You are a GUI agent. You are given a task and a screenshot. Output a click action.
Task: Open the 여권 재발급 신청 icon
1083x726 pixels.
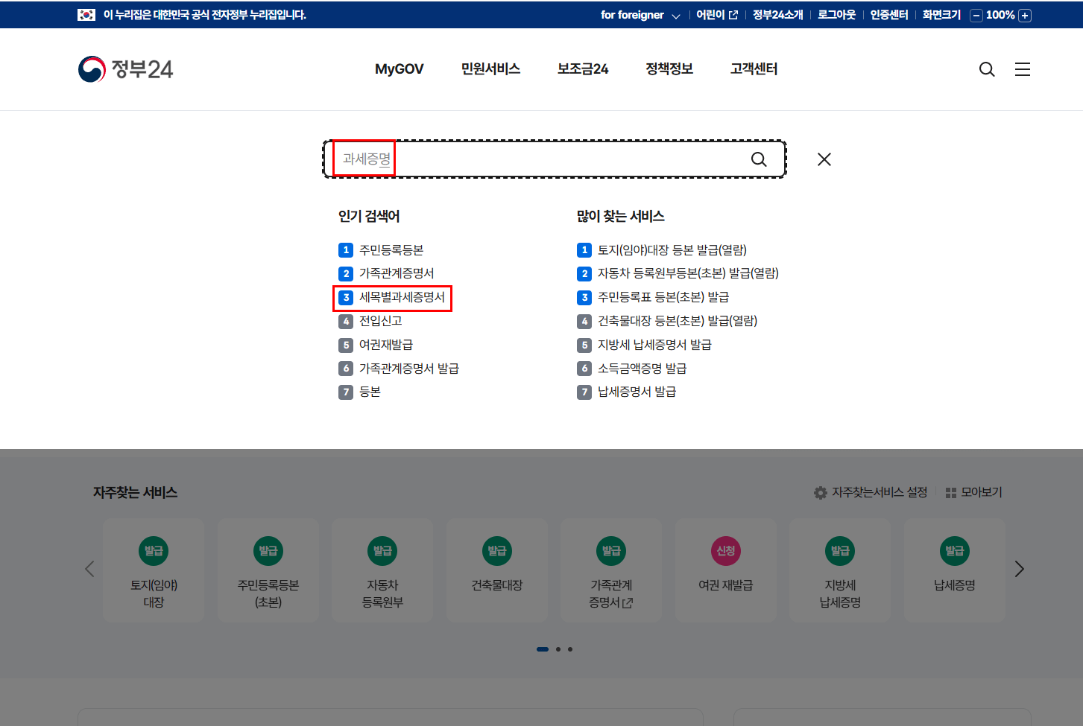[x=726, y=570]
